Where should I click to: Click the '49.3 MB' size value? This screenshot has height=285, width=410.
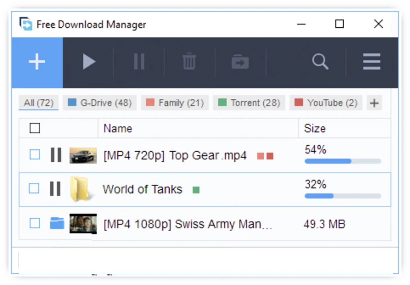324,224
